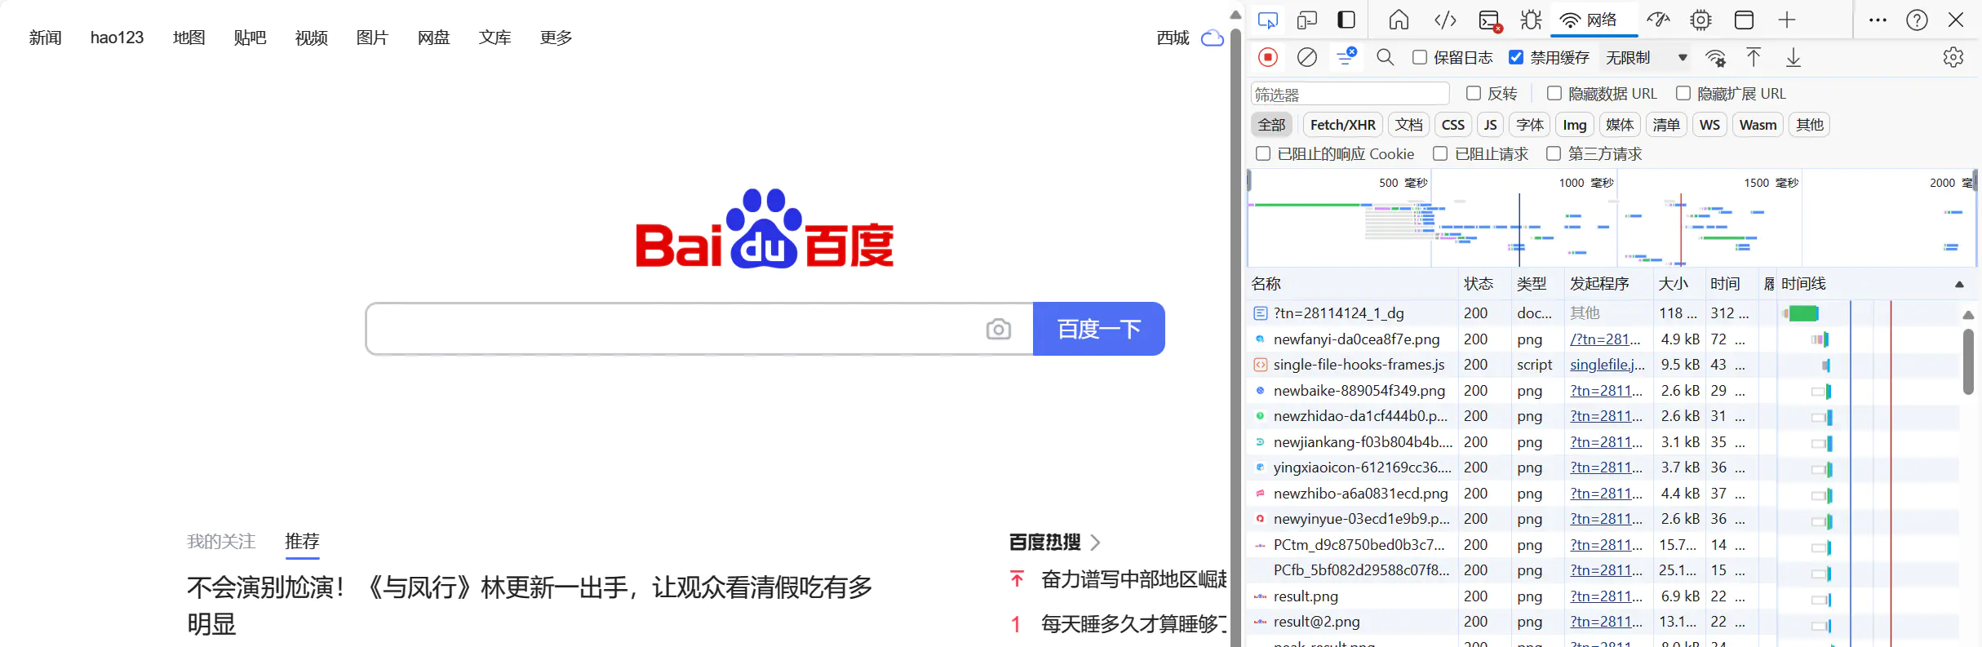Check 已阻止请求 checkbox

pyautogui.click(x=1441, y=153)
